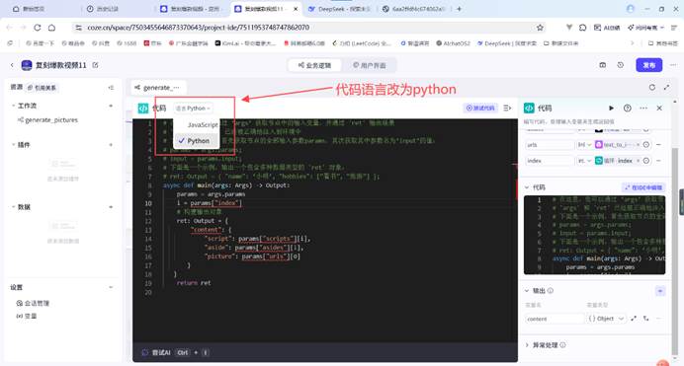This screenshot has height=366, width=684.
Task: Open settings icon on urls value
Action: point(646,145)
